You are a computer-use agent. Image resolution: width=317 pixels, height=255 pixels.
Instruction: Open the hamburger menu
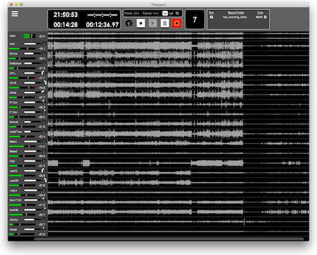click(x=15, y=14)
